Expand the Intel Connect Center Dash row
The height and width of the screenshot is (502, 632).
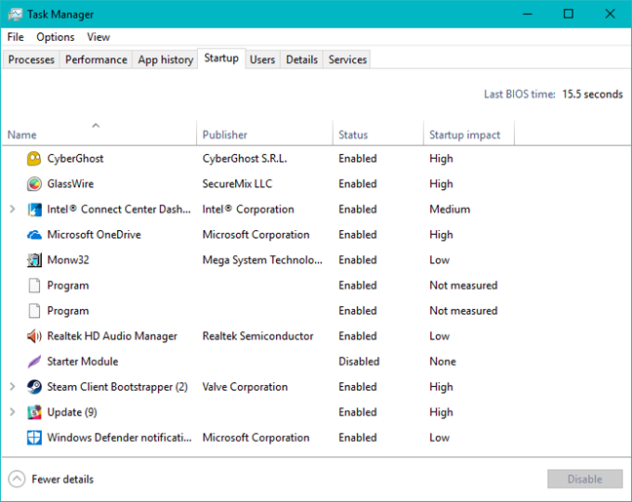point(13,210)
